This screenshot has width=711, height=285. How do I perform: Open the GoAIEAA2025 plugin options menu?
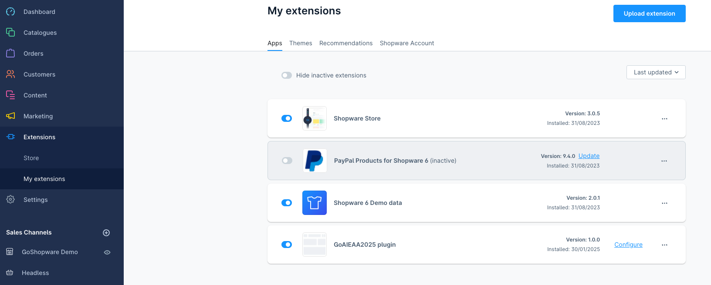[664, 245]
